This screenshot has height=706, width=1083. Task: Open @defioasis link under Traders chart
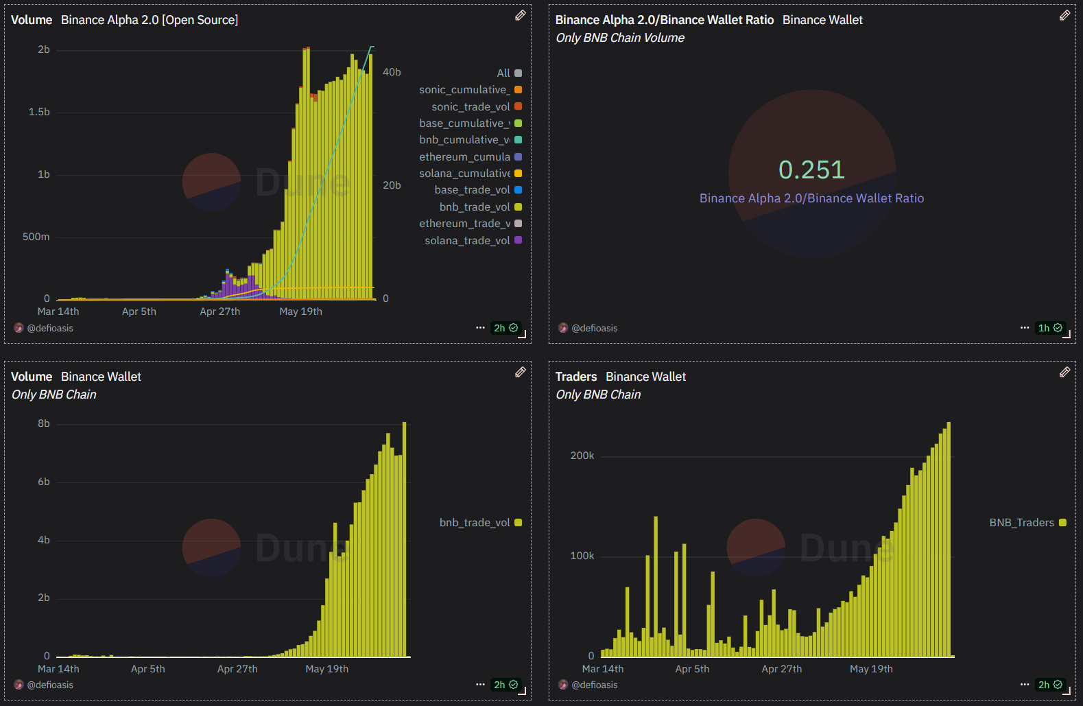tap(594, 685)
